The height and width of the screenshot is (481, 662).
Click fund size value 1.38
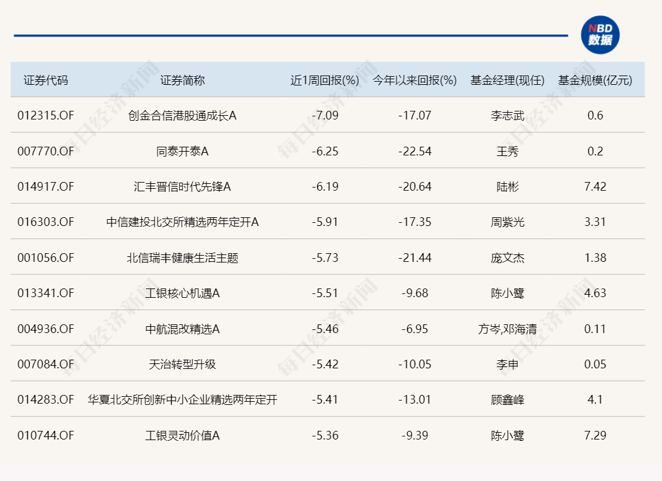tap(595, 258)
